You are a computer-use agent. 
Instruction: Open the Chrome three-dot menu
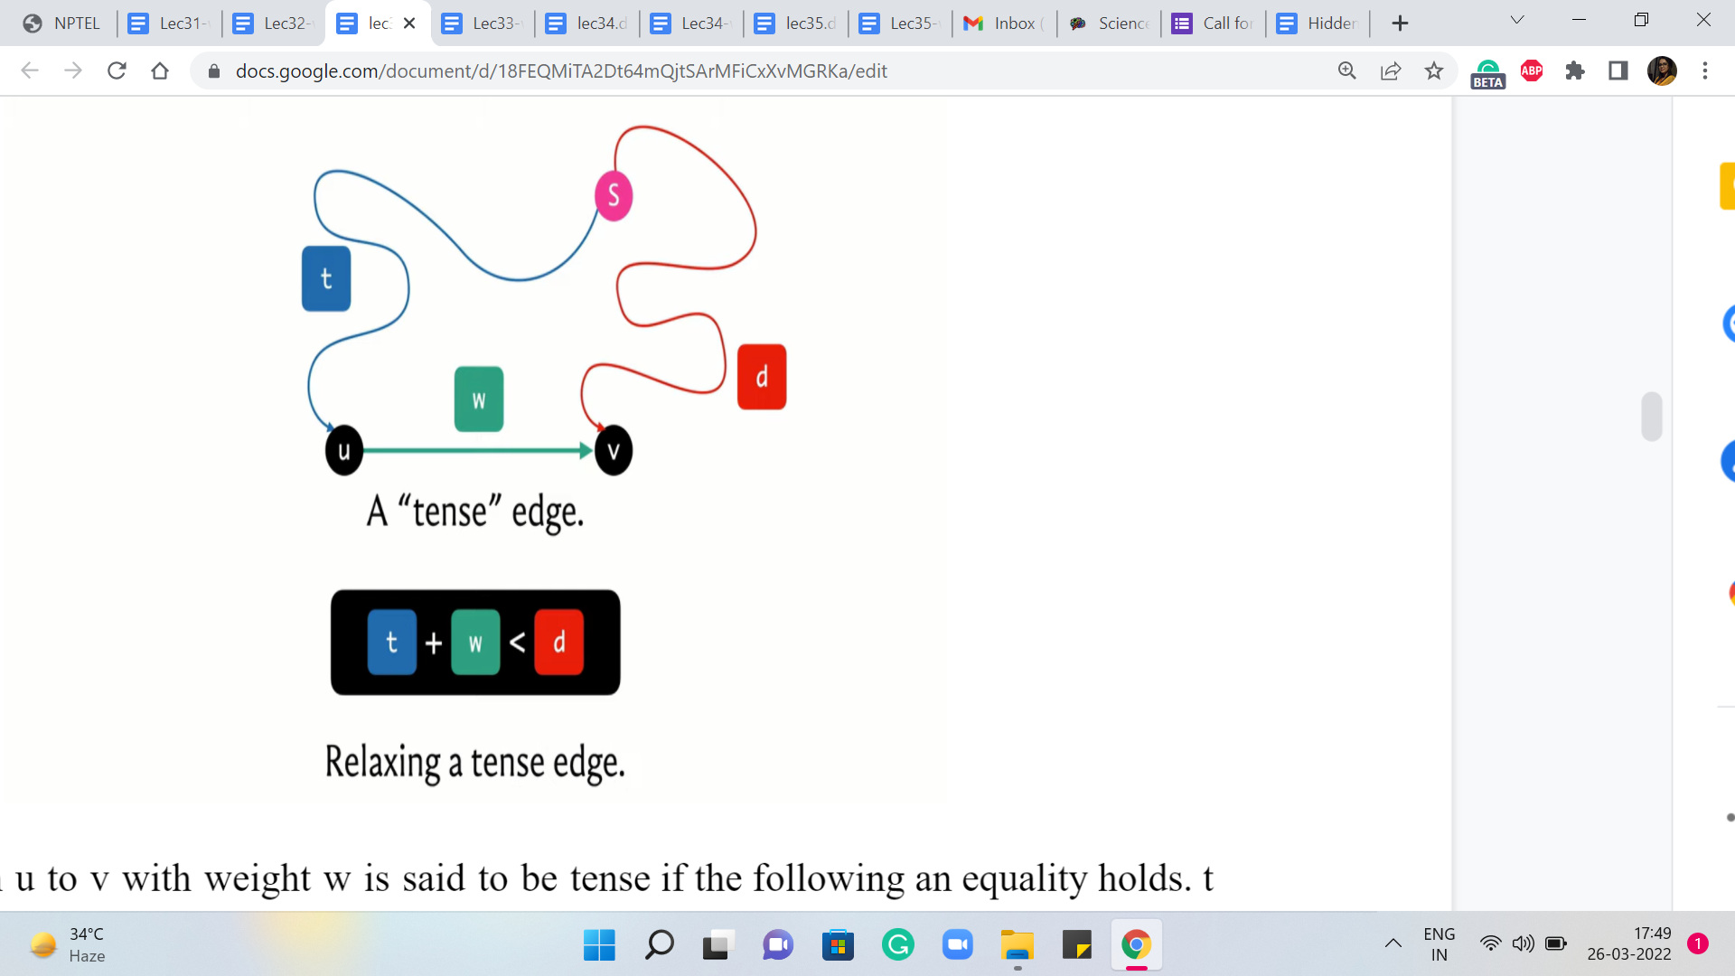coord(1705,70)
